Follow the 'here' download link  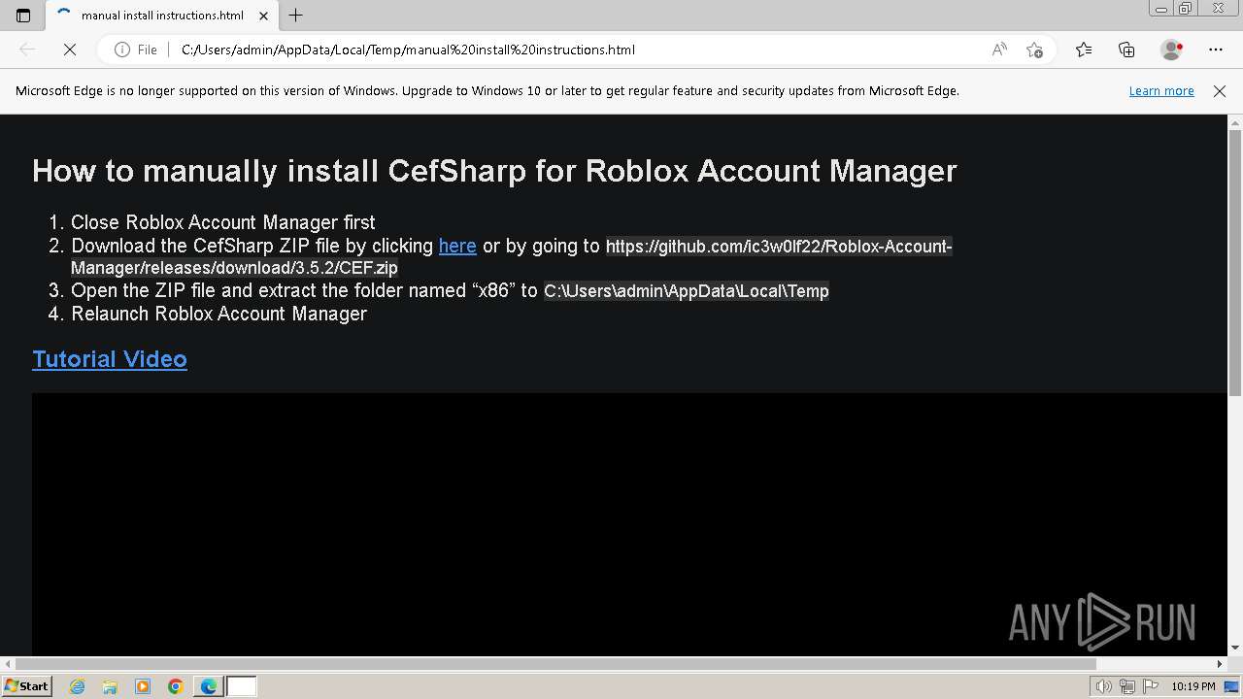tap(457, 246)
